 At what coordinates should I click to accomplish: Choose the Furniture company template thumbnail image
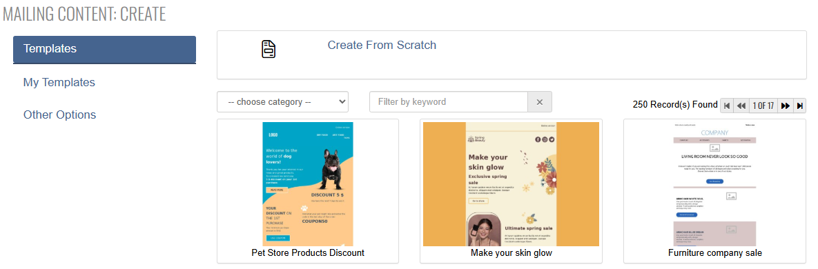(714, 184)
